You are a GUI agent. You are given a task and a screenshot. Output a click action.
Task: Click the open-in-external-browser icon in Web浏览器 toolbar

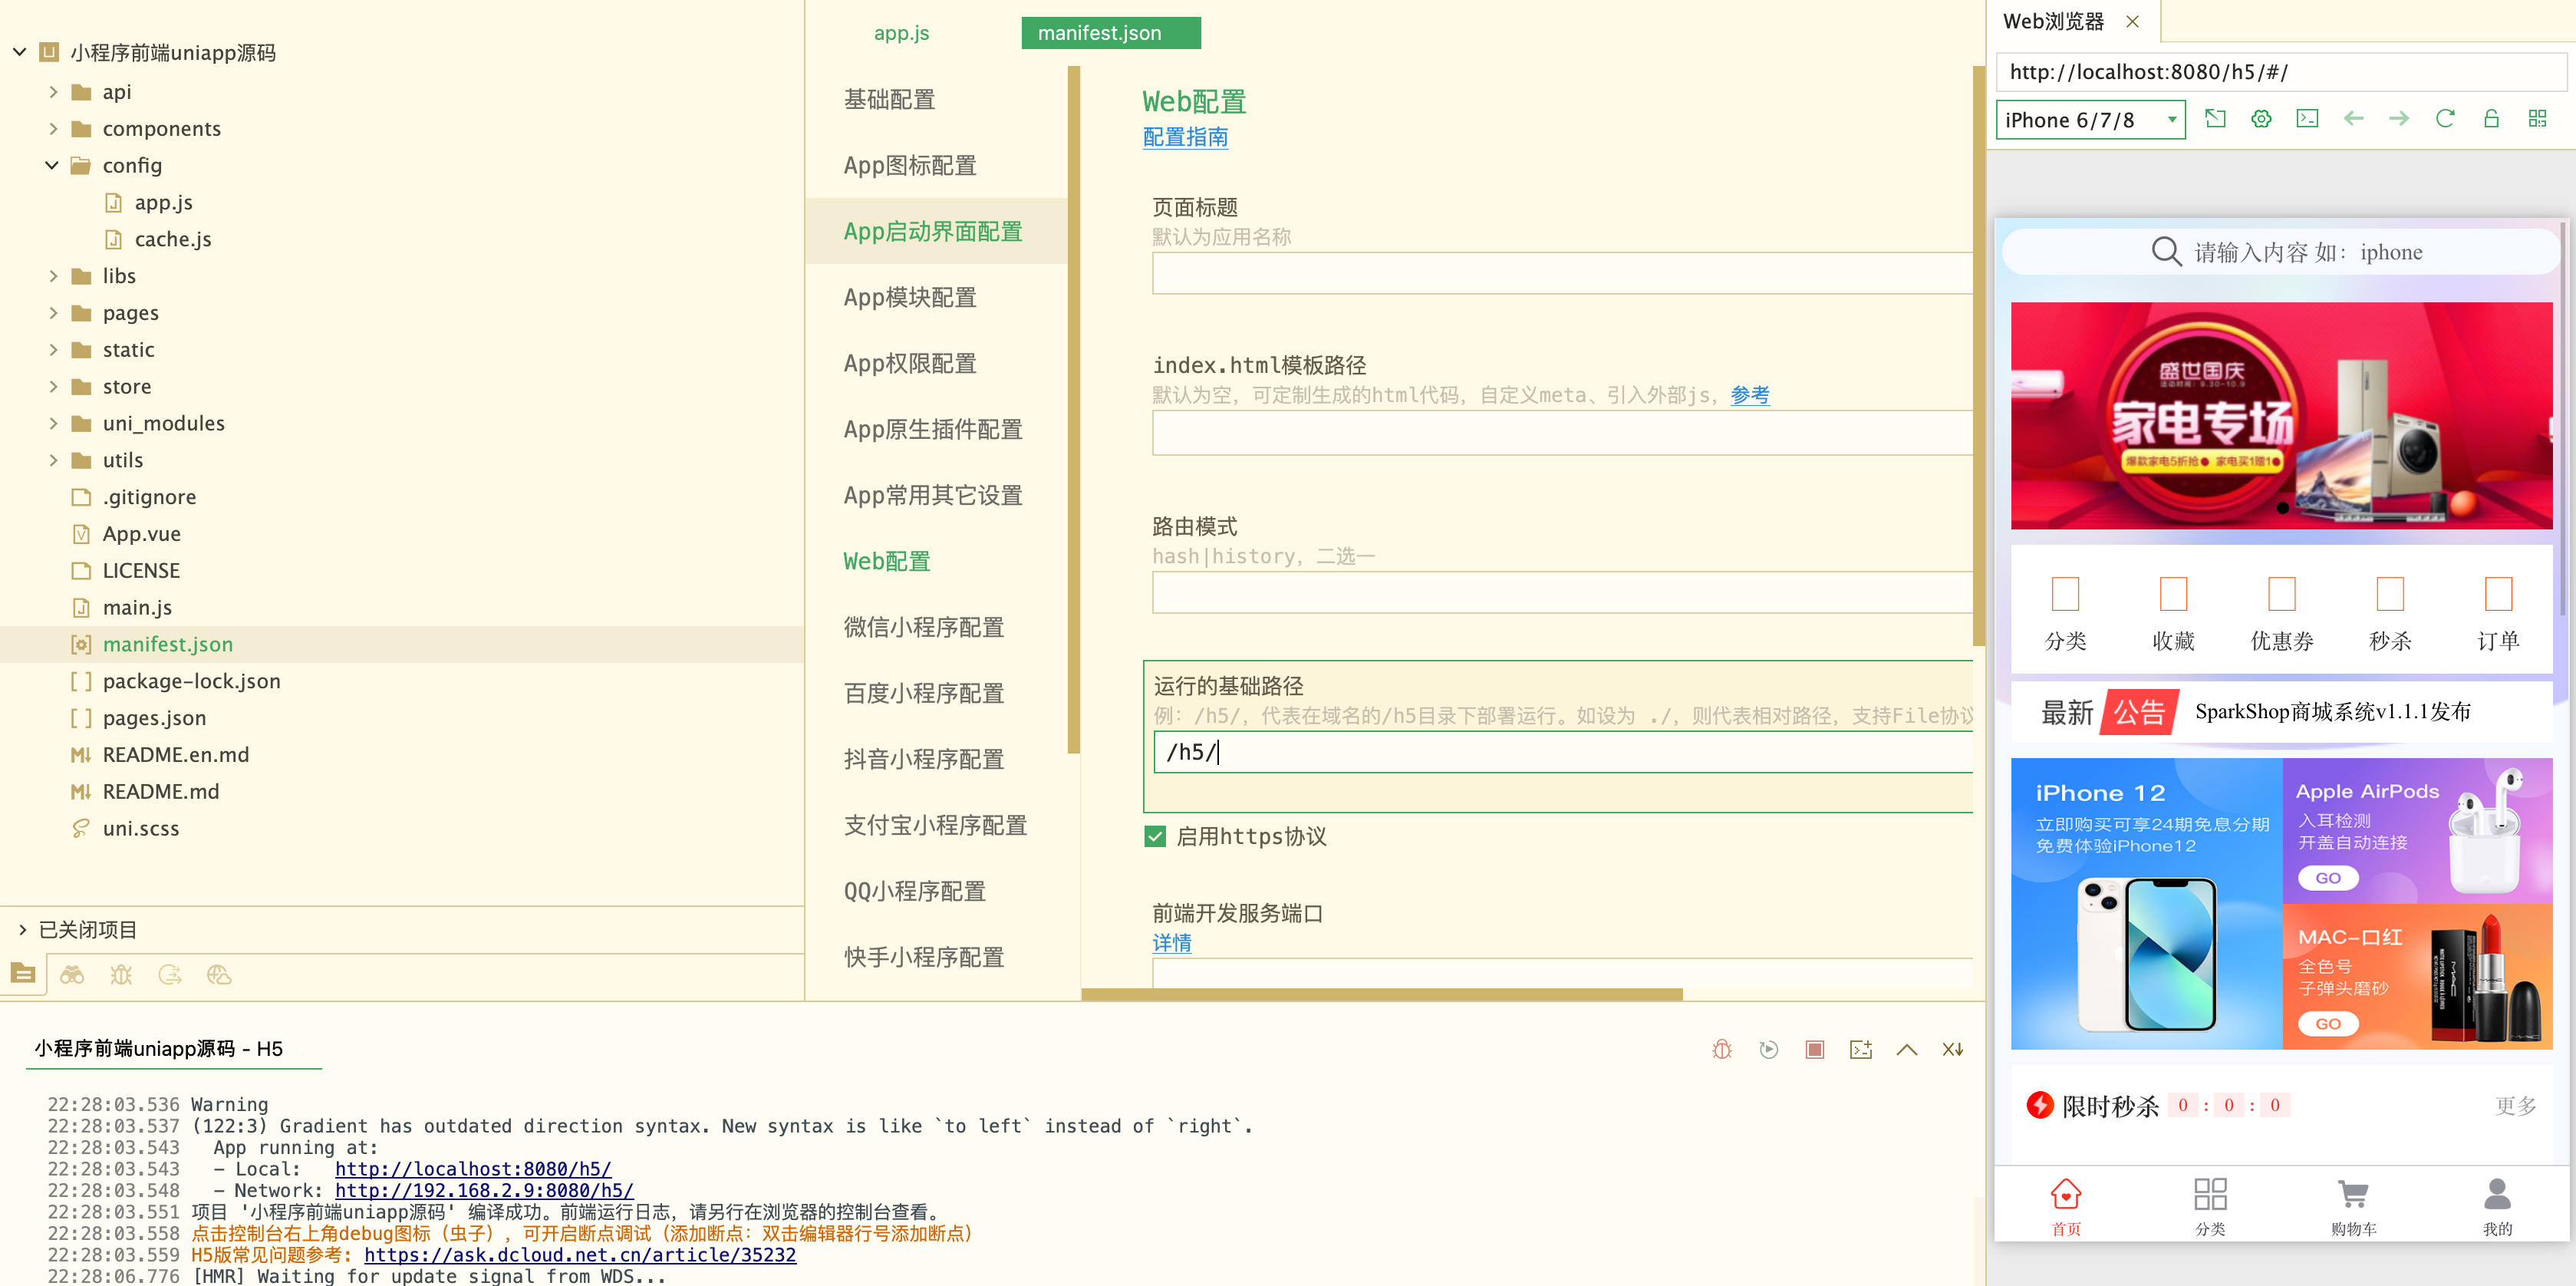(x=2215, y=119)
